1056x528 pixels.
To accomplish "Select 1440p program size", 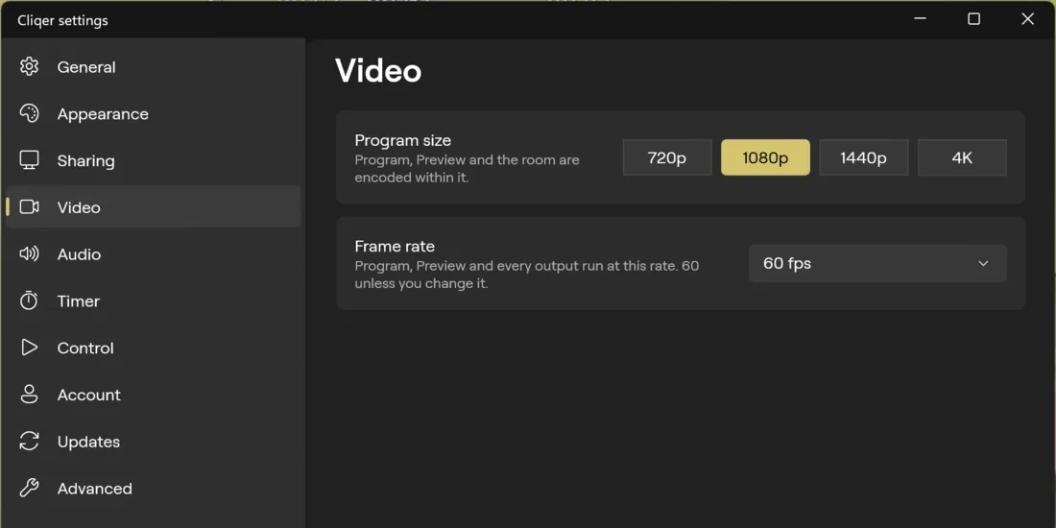I will [x=863, y=157].
